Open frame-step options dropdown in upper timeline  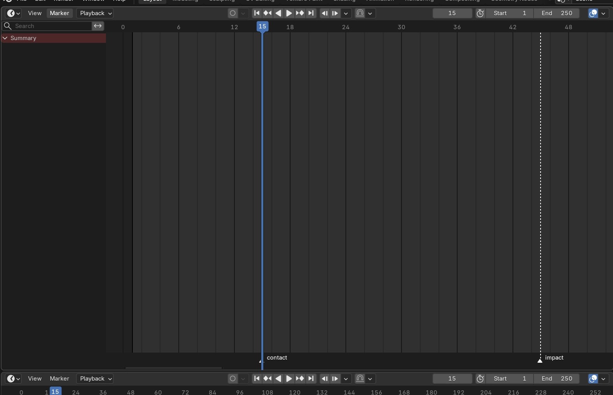[346, 13]
